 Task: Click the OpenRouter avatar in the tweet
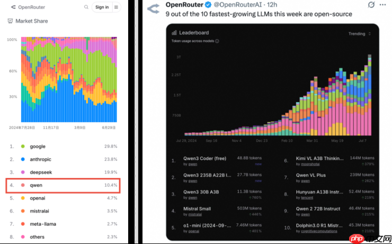coord(154,9)
